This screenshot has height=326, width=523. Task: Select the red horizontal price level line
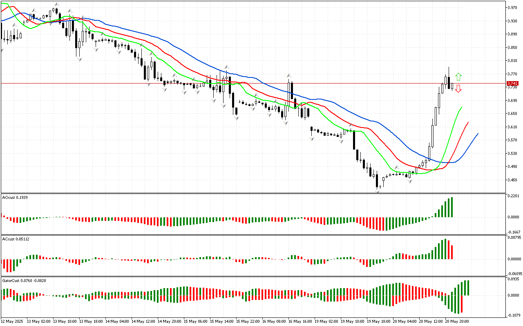[x=163, y=83]
